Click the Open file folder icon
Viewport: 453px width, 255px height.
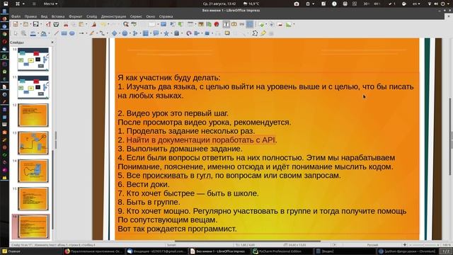coord(25,24)
